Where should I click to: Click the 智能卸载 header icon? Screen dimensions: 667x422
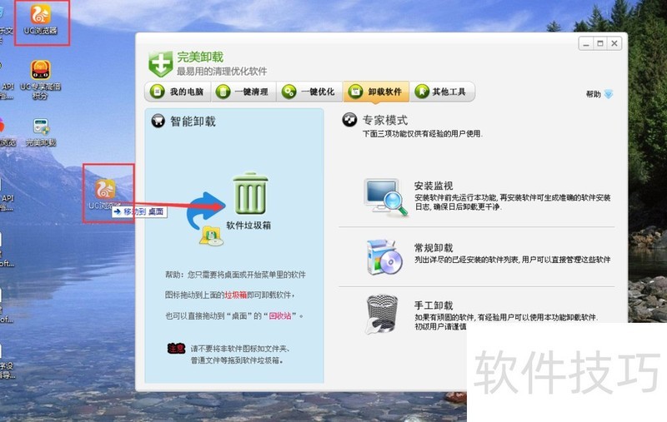[157, 122]
